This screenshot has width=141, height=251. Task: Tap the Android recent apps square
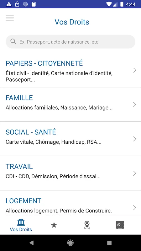(109, 243)
